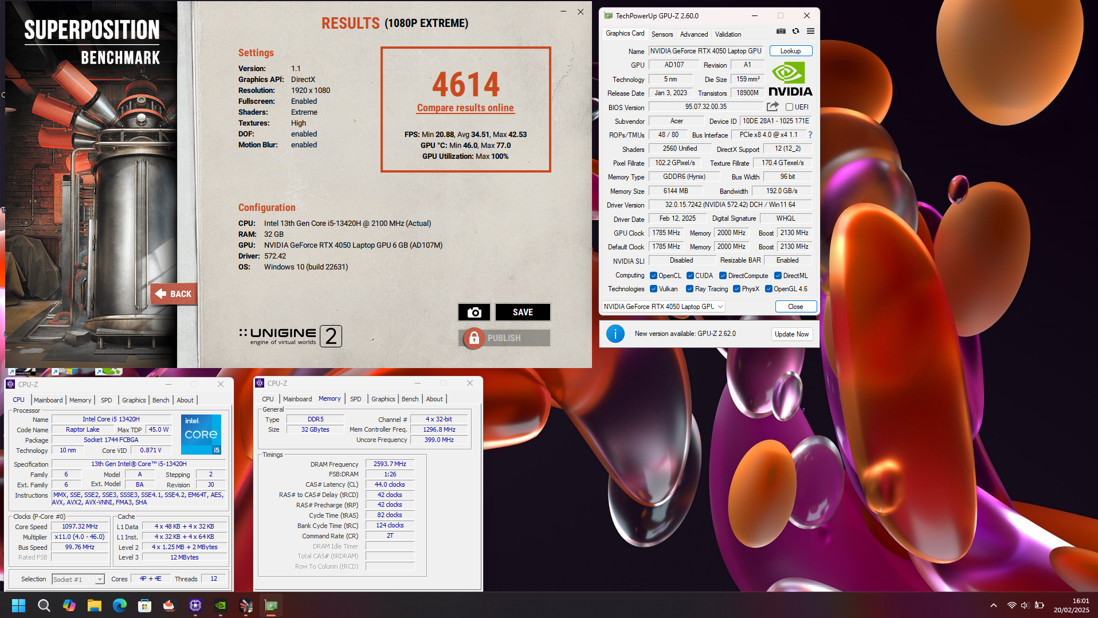Click Compare results online link
Screen dimensions: 1098x618
pos(465,108)
